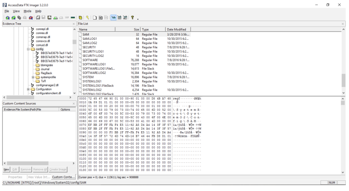The width and height of the screenshot is (349, 191).
Task: Open the Mode menu
Action: (x=27, y=11)
